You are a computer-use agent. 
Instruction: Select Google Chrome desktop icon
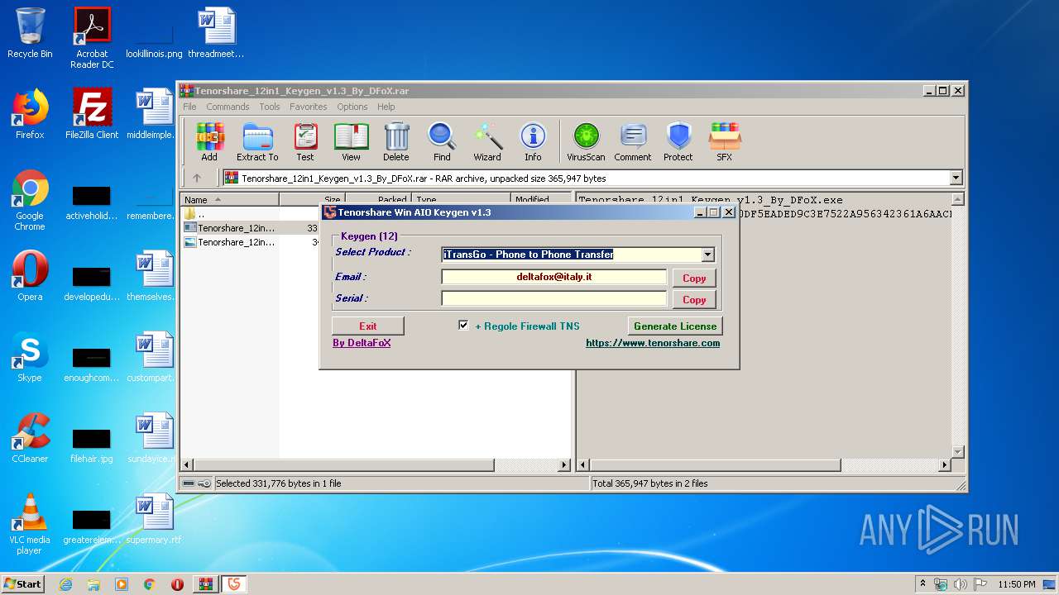tap(30, 200)
